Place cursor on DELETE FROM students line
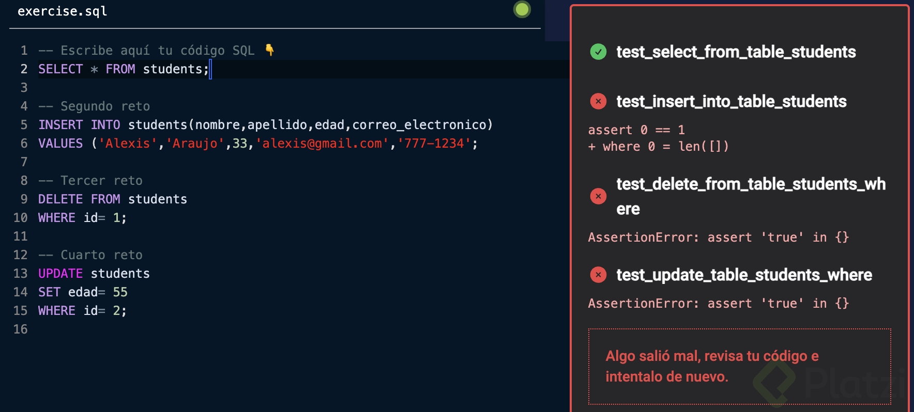The image size is (914, 412). click(113, 199)
